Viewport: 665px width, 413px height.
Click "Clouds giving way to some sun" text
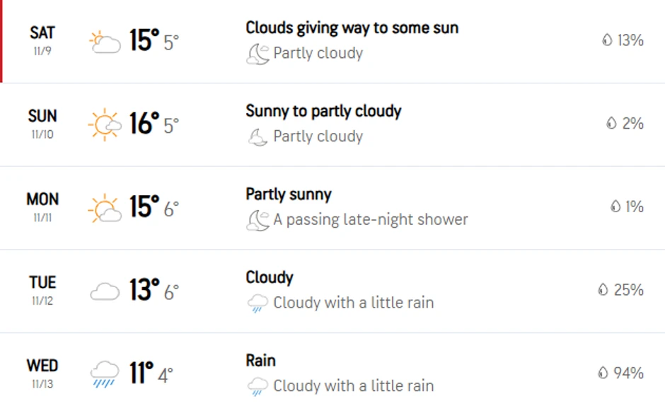352,28
